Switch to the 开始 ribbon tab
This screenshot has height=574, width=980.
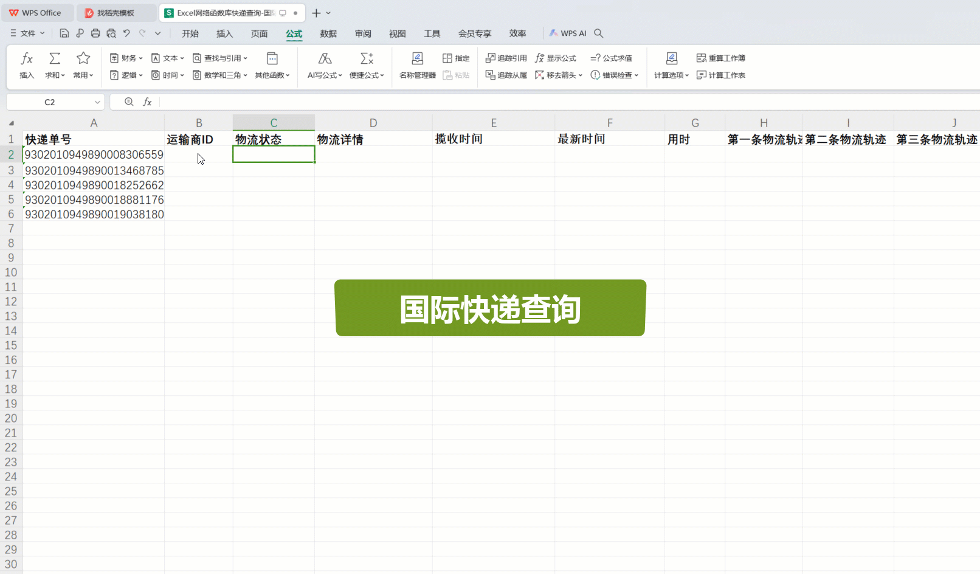(190, 33)
